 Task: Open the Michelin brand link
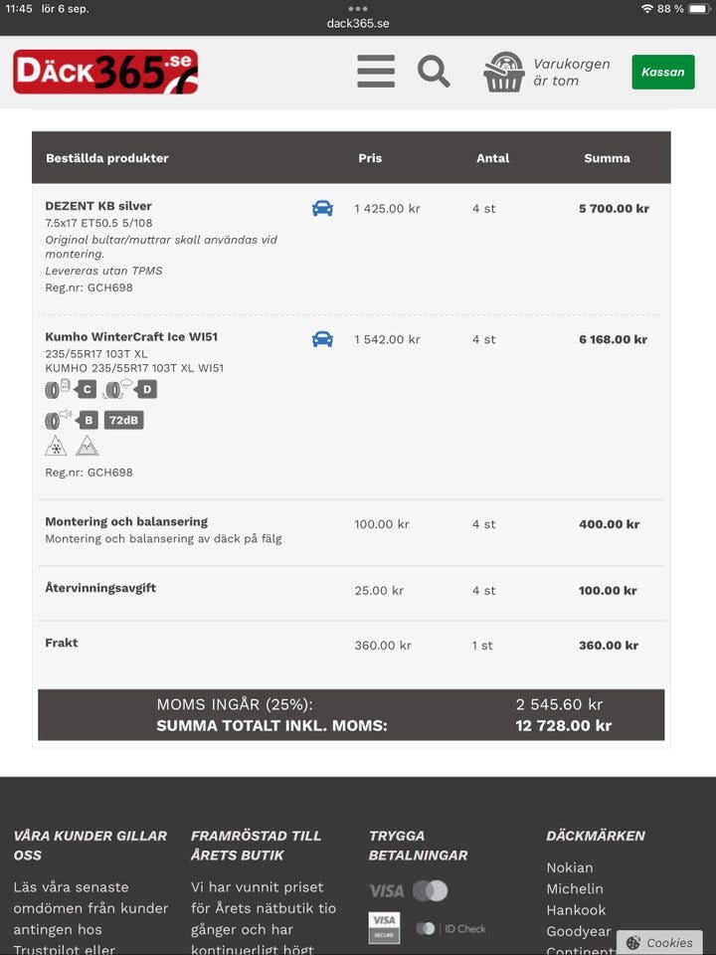click(x=574, y=888)
